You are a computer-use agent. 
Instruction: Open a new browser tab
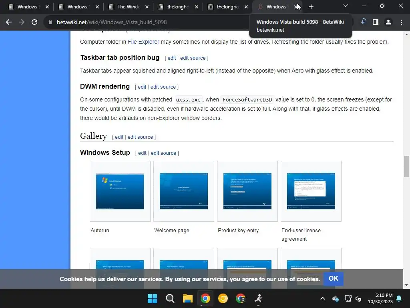311,7
